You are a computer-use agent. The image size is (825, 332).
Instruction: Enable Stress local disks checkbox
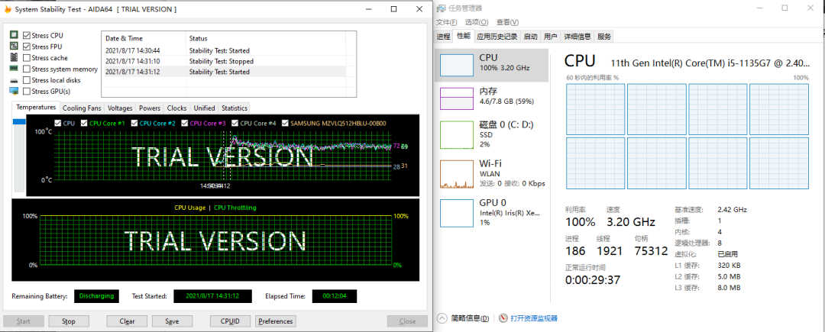point(26,80)
